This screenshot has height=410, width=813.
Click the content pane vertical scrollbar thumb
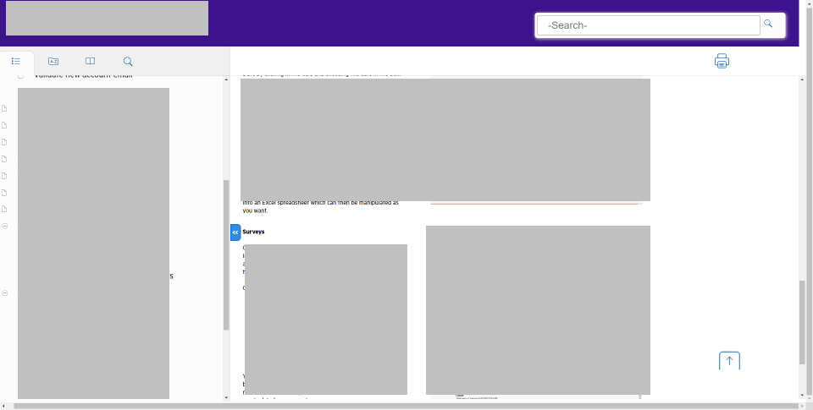tap(803, 323)
